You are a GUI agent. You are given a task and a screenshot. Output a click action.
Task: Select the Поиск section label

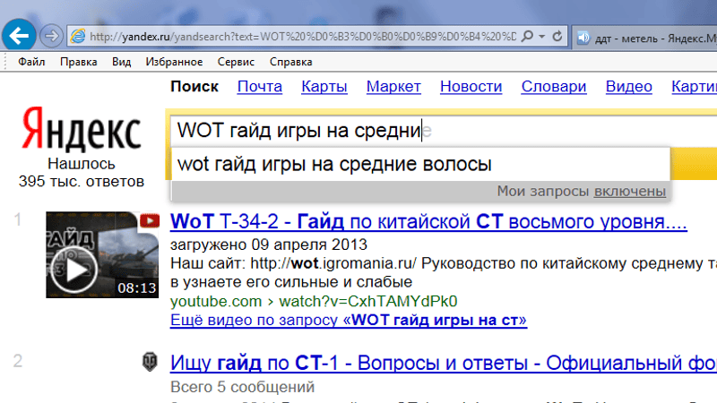click(x=194, y=86)
